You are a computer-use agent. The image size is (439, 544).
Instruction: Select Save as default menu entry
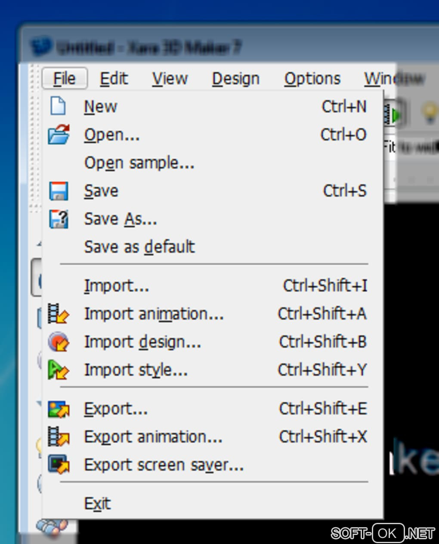(139, 247)
